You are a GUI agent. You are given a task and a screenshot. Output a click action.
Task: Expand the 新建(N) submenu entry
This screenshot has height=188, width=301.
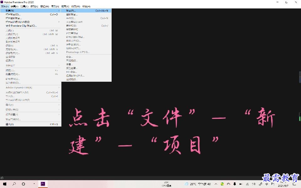[30, 11]
